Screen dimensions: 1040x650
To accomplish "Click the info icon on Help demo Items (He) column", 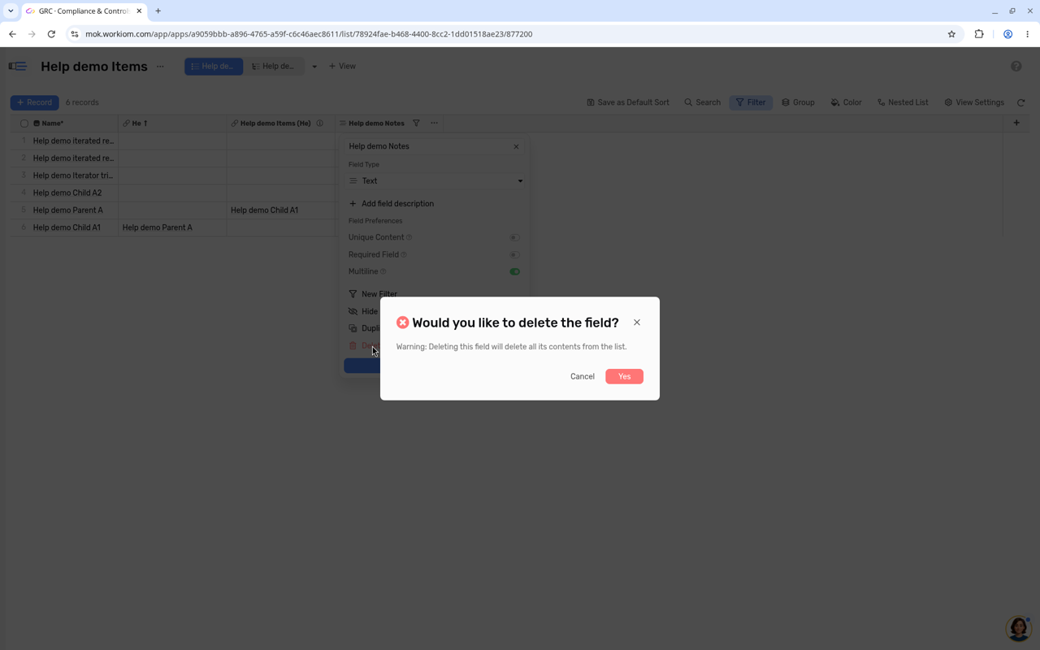I will click(x=320, y=123).
